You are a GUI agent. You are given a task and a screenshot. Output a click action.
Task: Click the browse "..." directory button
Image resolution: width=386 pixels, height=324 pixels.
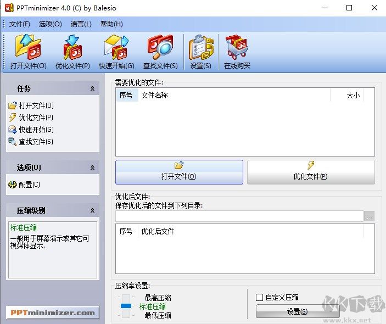[369, 216]
